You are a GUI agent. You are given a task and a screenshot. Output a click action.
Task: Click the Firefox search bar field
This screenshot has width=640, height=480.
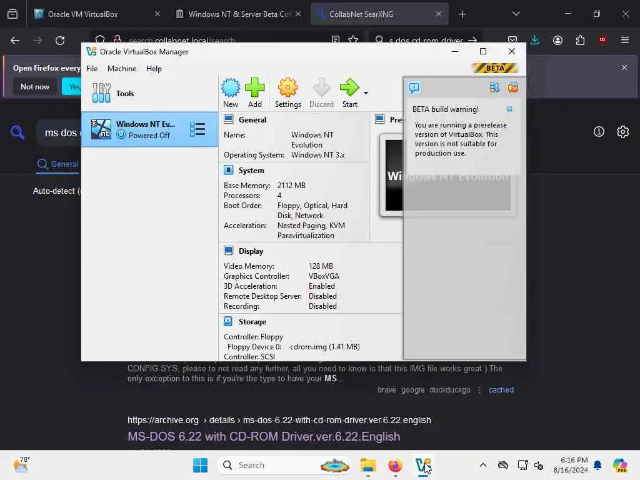426,40
